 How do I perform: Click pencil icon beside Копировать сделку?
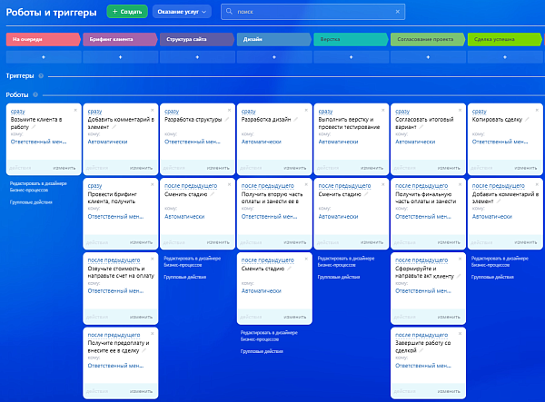coord(527,120)
